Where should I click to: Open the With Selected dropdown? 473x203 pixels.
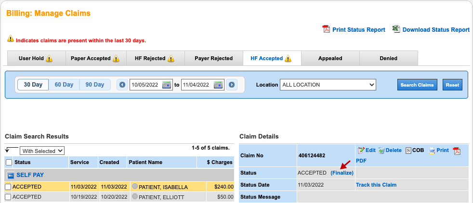pos(42,151)
